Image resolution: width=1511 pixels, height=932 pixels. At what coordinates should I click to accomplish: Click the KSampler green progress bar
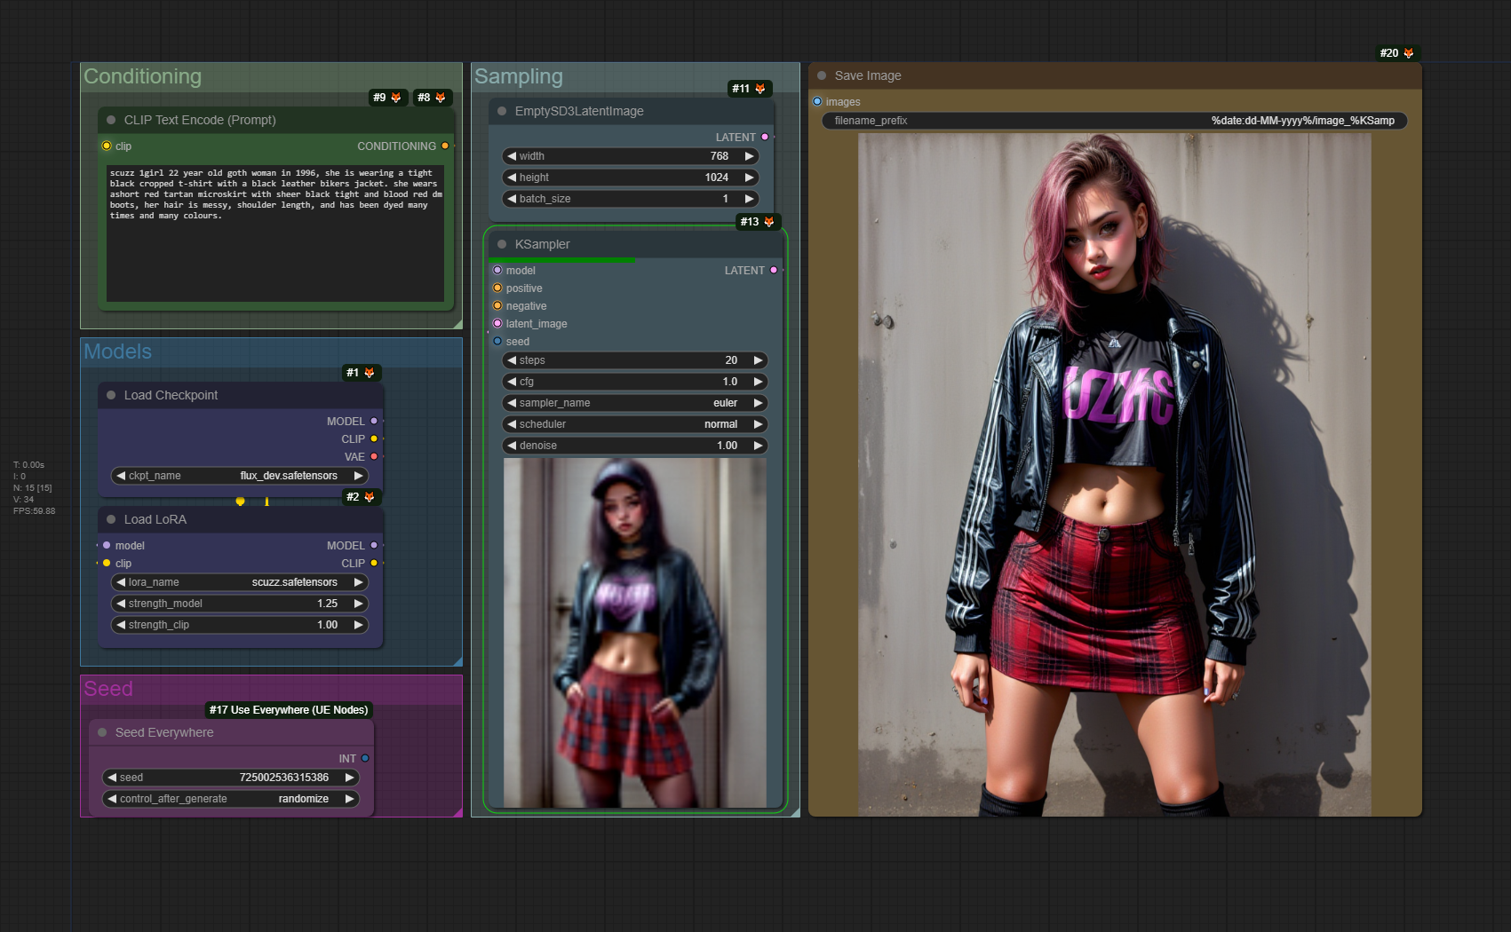[562, 260]
